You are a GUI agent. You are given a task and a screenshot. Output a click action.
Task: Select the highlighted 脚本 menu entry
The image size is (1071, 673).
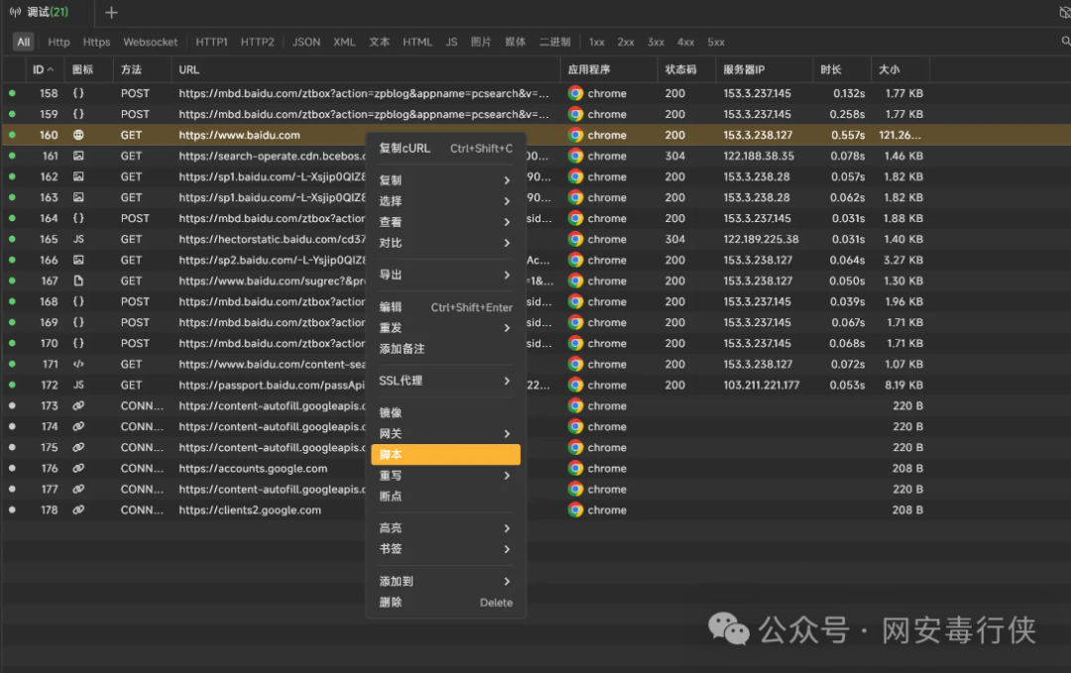point(445,455)
